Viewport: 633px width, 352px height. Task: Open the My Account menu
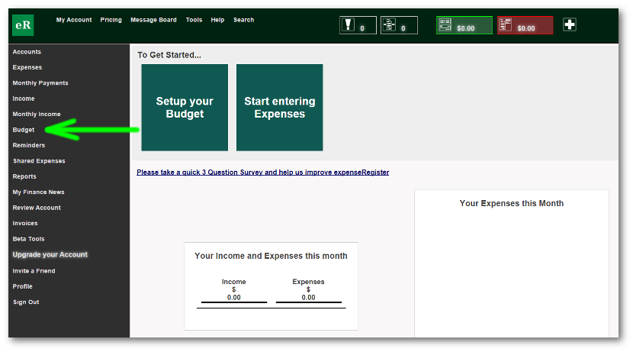pos(74,20)
